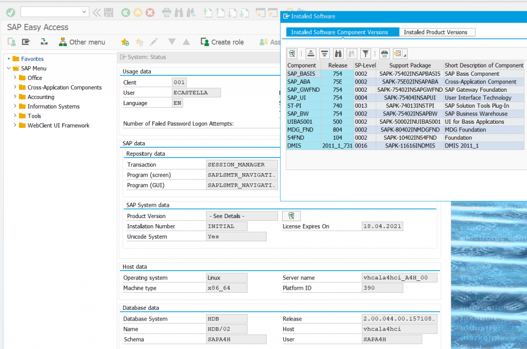Click the Print icon in main toolbar
527x349 pixels.
coord(167,13)
